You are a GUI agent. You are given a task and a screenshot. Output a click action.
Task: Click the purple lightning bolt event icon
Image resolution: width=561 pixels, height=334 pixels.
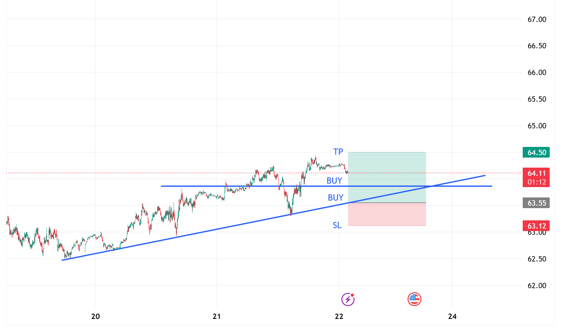(348, 299)
